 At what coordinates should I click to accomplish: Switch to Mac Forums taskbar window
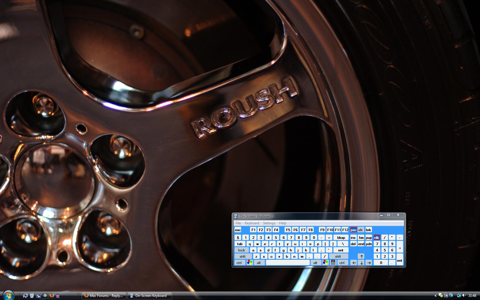[104, 296]
